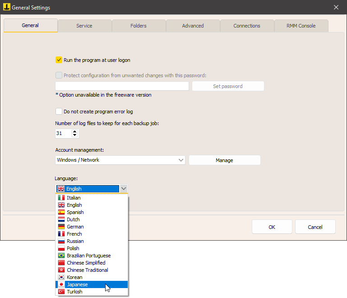Image resolution: width=347 pixels, height=298 pixels.
Task: Click the Dutch flag icon
Action: coord(61,219)
